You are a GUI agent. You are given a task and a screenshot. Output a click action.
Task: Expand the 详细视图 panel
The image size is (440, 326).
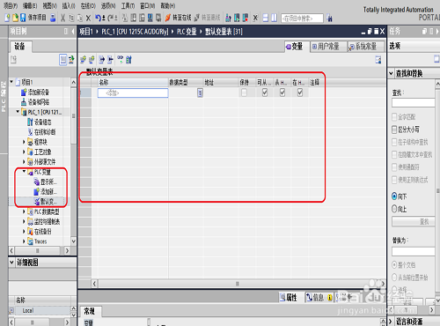(x=11, y=263)
